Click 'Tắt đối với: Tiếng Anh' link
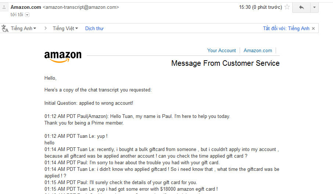This screenshot has width=333, height=194. (286, 29)
